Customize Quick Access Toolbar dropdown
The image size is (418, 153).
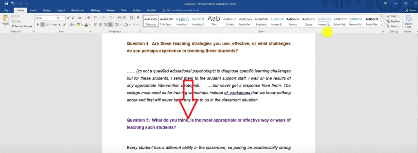tap(27, 3)
